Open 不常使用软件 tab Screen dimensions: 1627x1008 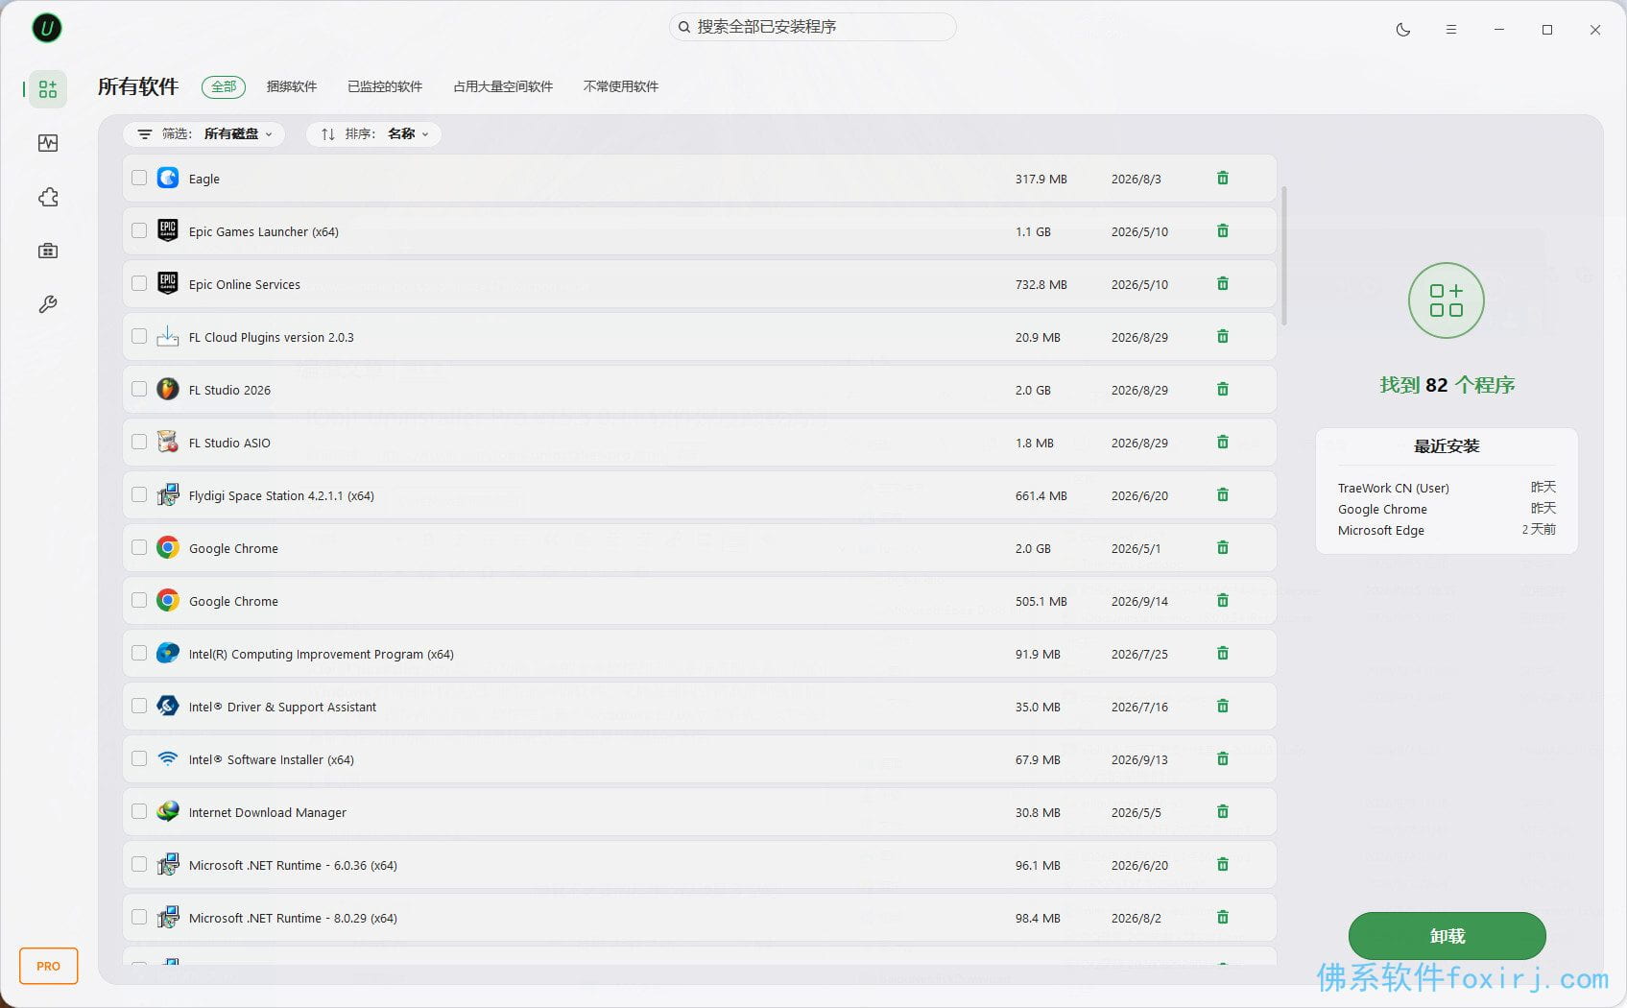tap(621, 86)
